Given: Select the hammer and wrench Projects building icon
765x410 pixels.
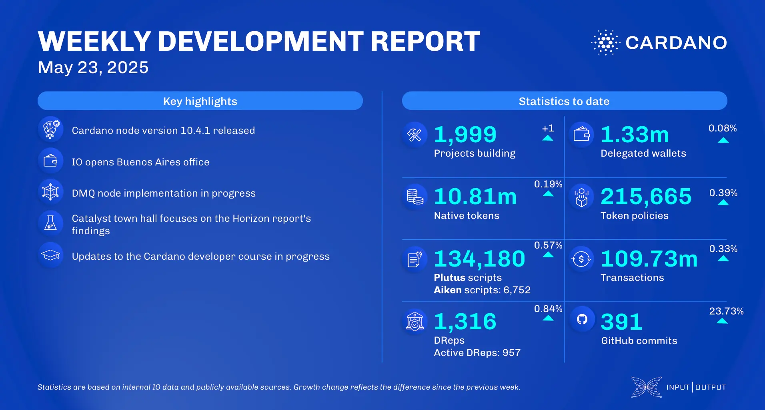Looking at the screenshot, I should [x=415, y=135].
